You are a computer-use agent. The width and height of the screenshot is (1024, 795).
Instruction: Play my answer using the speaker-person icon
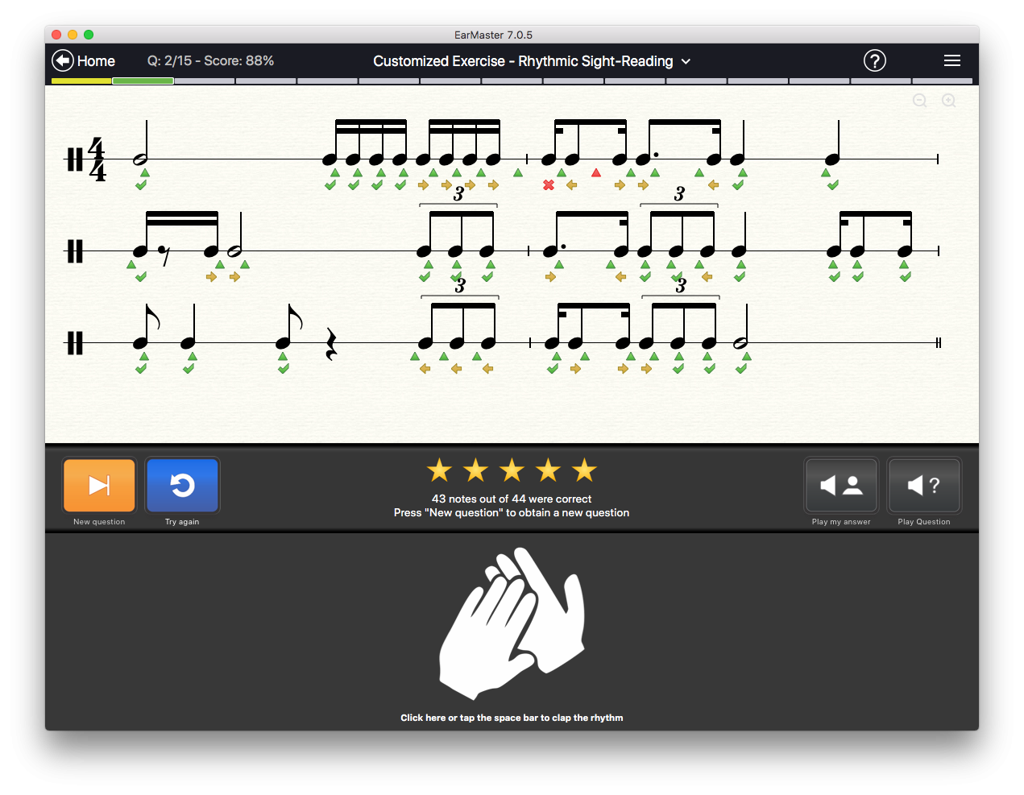click(840, 485)
